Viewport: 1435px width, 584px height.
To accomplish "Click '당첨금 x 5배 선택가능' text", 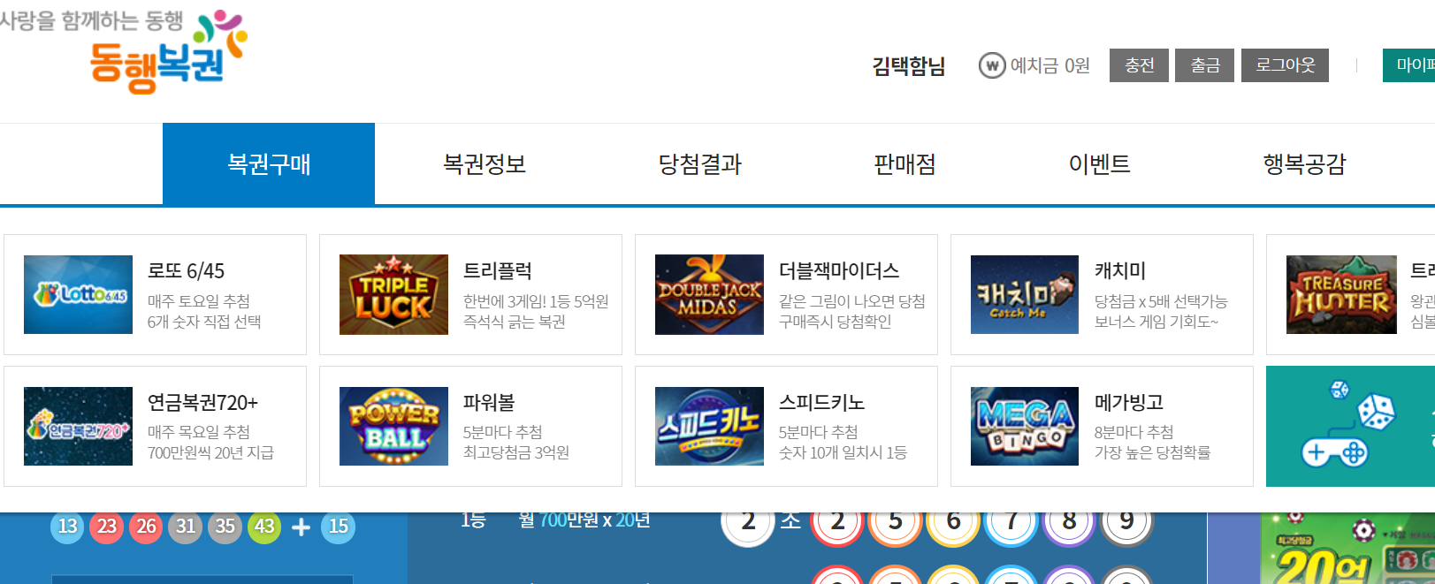I will [1161, 301].
